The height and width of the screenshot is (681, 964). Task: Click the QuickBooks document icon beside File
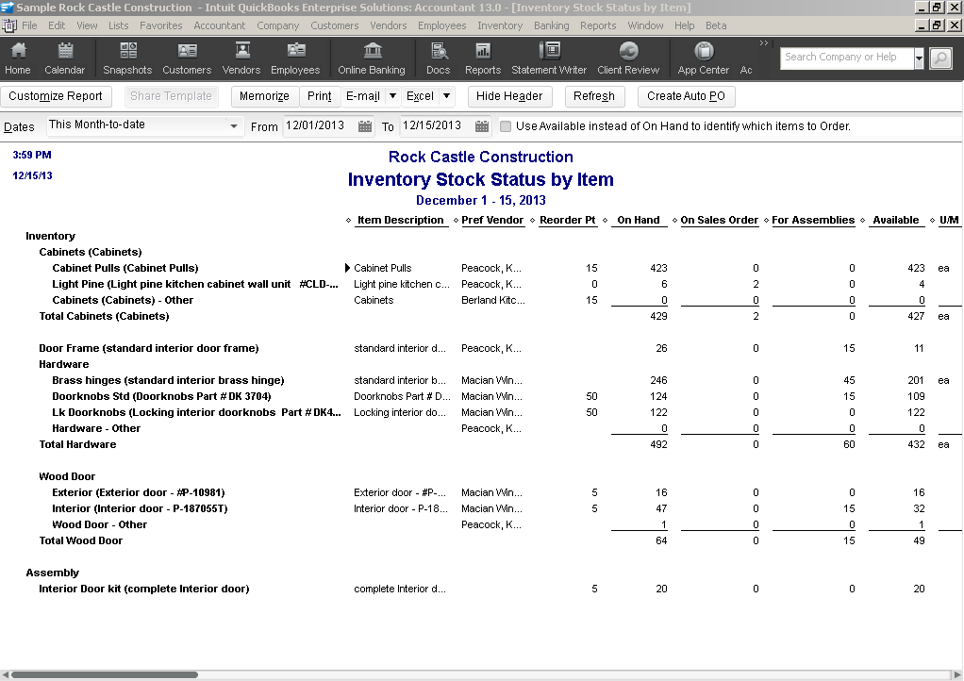pyautogui.click(x=9, y=25)
